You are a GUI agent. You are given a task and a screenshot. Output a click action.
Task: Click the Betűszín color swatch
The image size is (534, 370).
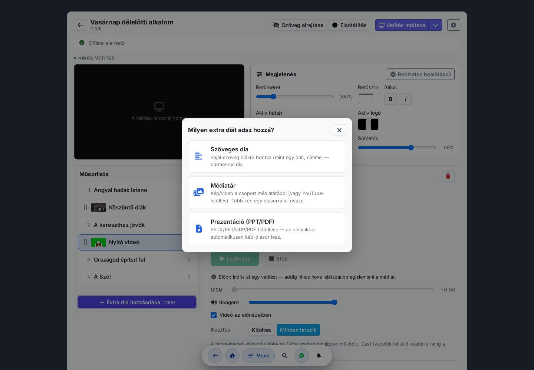[x=366, y=99]
